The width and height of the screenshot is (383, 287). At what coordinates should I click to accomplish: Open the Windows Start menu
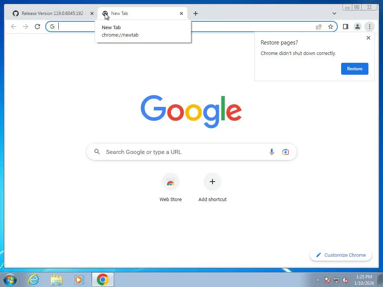point(10,280)
